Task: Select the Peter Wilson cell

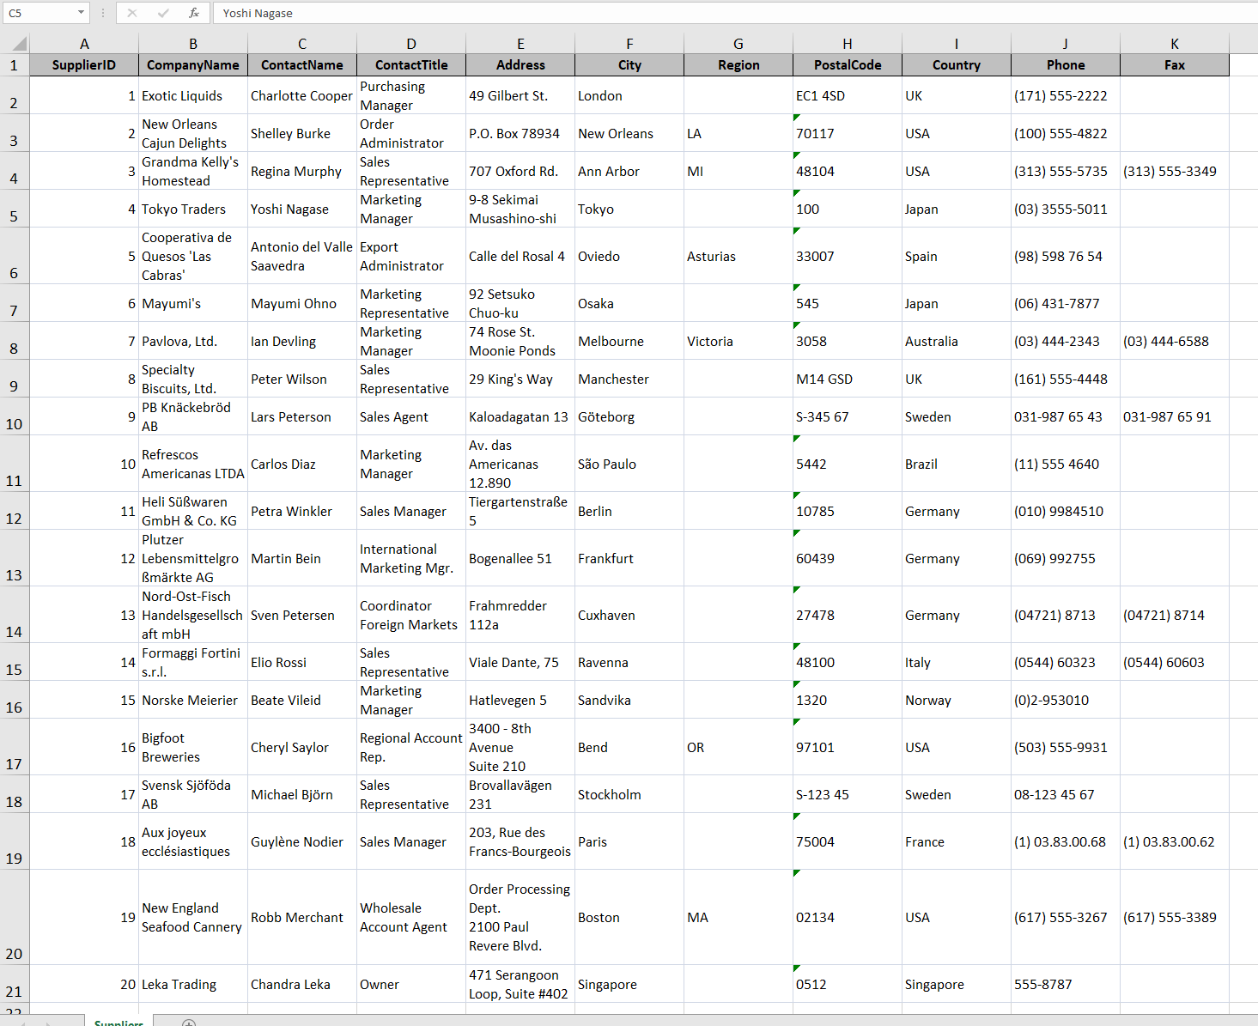Action: click(302, 379)
